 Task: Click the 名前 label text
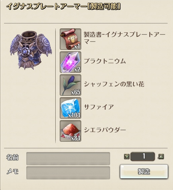point(12,157)
